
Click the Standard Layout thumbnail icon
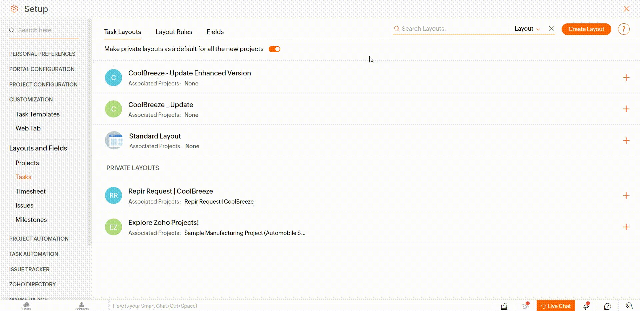(114, 140)
